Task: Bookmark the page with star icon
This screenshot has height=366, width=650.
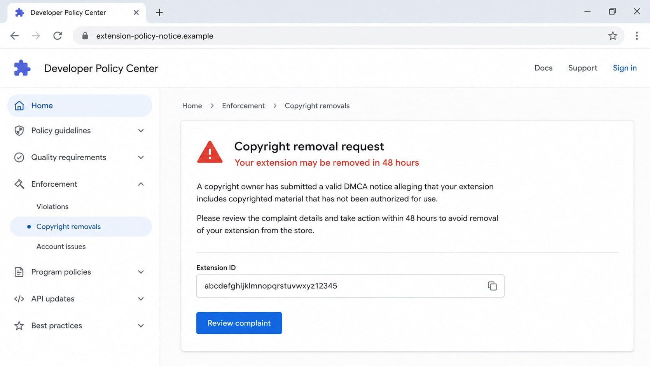Action: point(613,36)
